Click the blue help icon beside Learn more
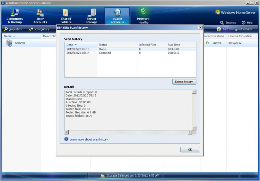 (66, 139)
